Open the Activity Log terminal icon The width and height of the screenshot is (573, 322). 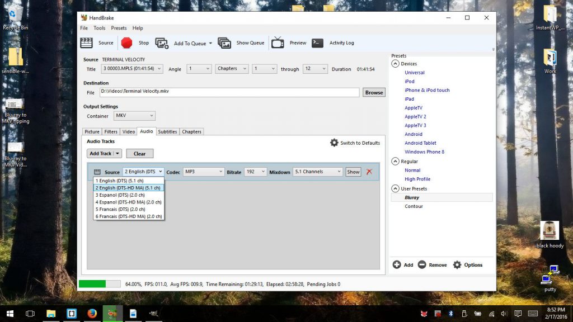tap(317, 42)
